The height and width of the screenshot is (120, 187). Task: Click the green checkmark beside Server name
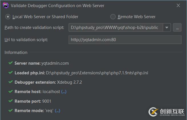click(11, 63)
